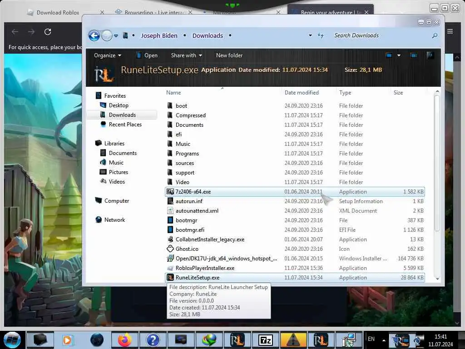This screenshot has width=465, height=349.
Task: Select the bootmgr.efi file
Action: point(295,229)
